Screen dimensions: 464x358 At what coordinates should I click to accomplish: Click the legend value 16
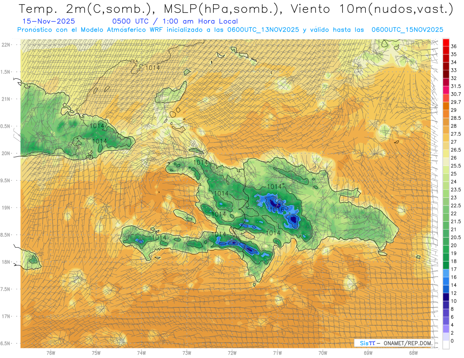tap(454, 277)
